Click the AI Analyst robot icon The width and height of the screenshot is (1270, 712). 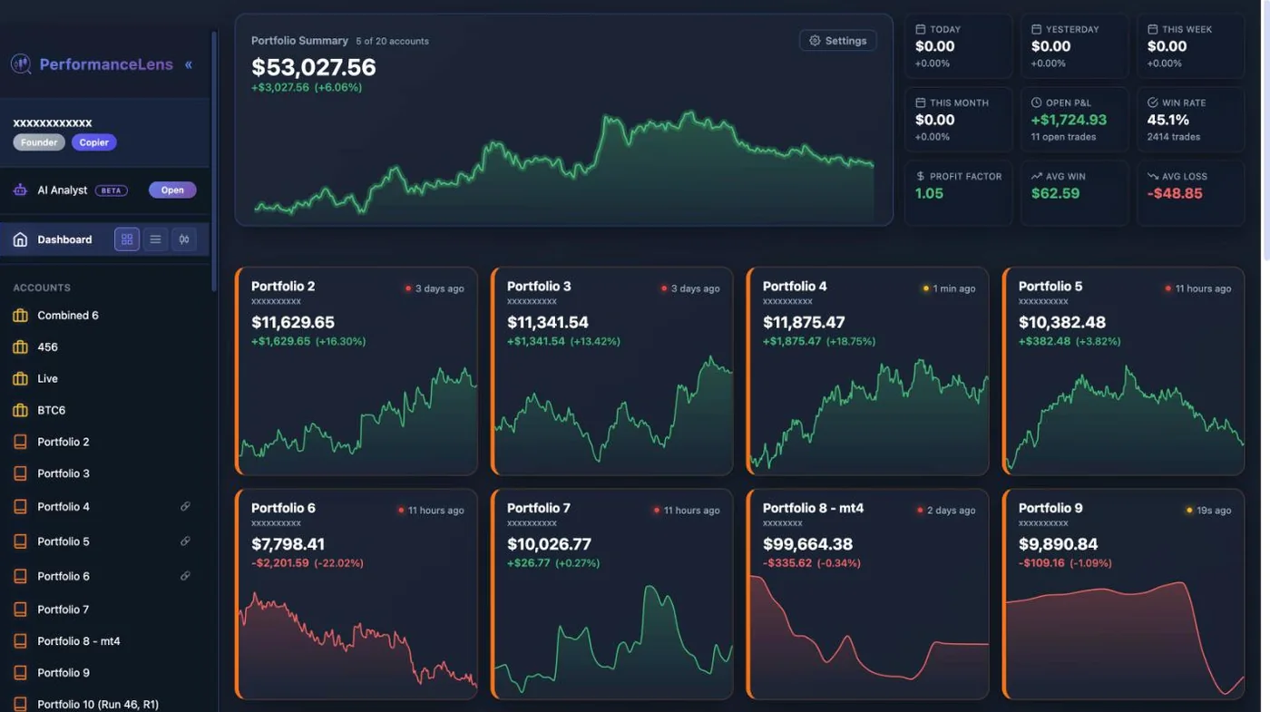click(x=20, y=190)
